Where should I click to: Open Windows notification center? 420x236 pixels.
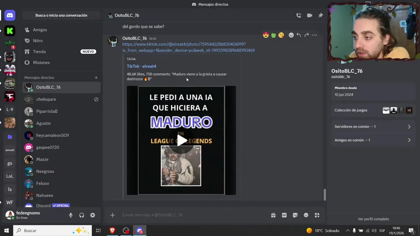point(411,231)
